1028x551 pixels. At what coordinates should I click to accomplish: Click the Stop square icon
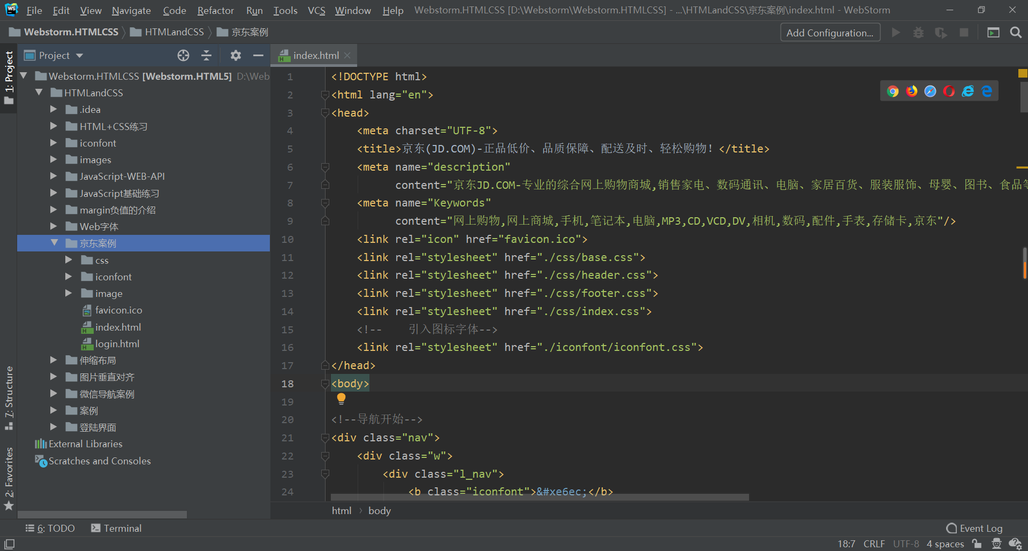point(964,33)
